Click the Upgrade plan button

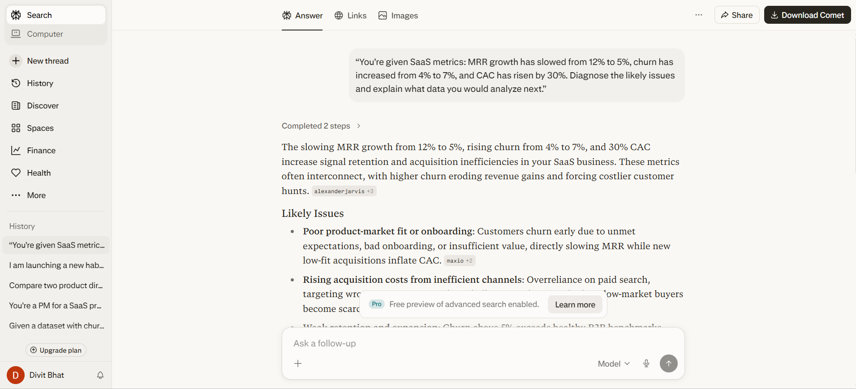coord(56,350)
